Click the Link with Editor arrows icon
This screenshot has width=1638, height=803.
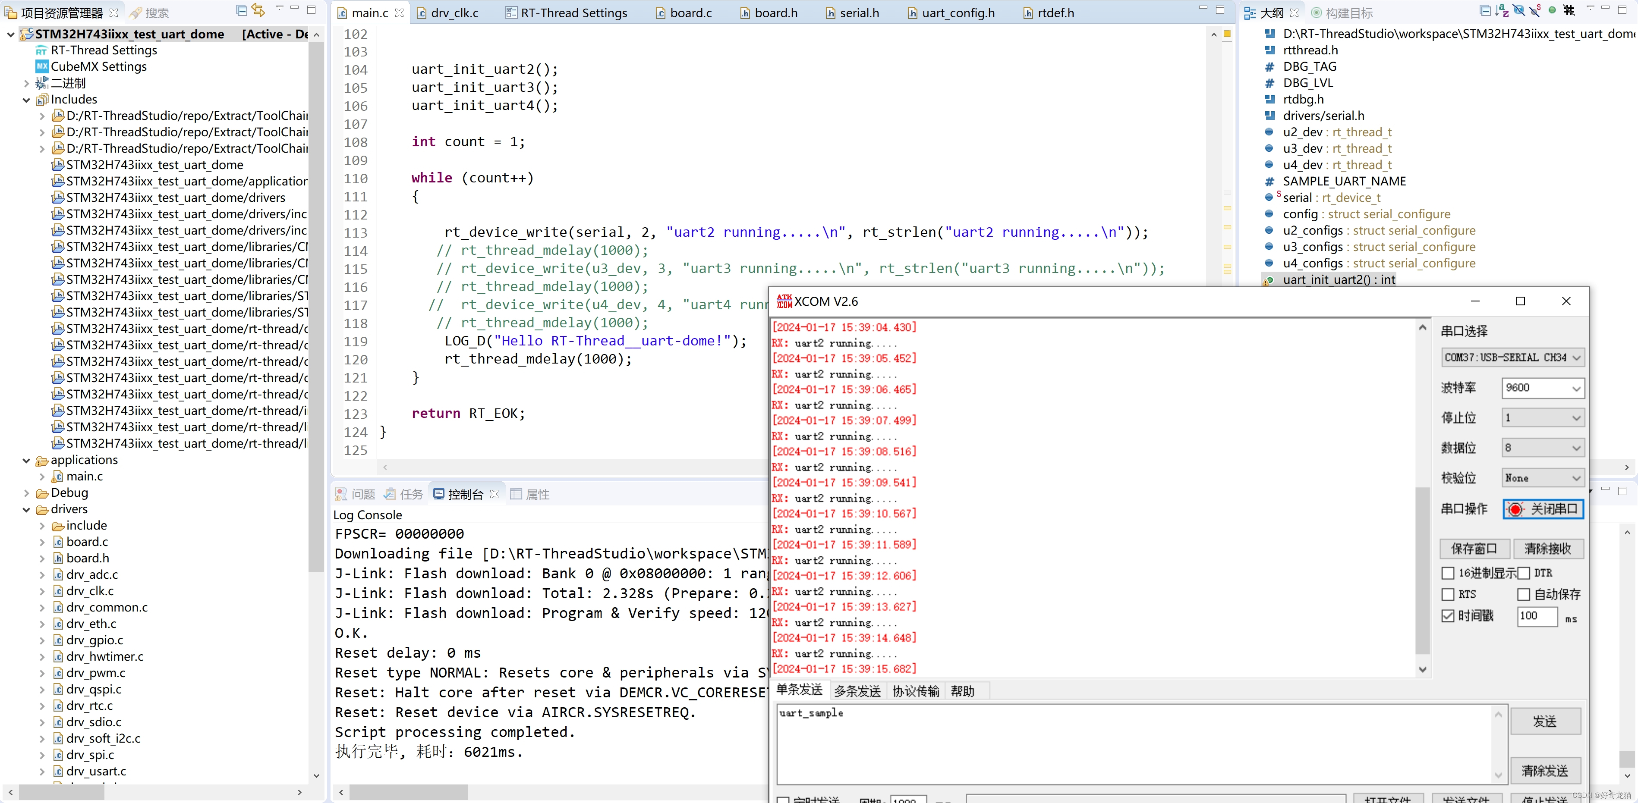(x=258, y=11)
